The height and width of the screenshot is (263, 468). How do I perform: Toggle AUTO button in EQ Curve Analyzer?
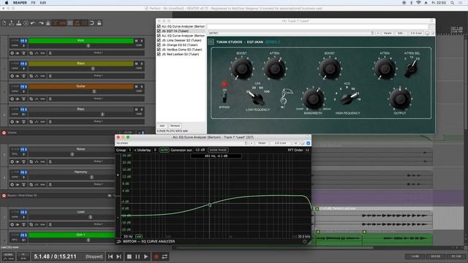(164, 150)
